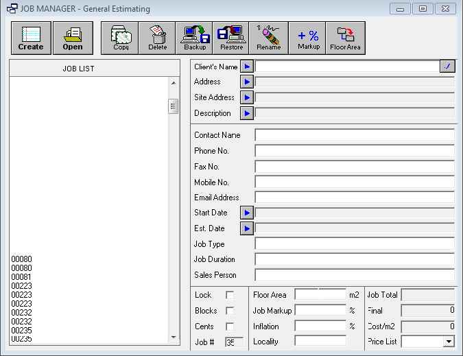This screenshot has width=463, height=356.
Task: Click the Create job icon
Action: (x=31, y=38)
